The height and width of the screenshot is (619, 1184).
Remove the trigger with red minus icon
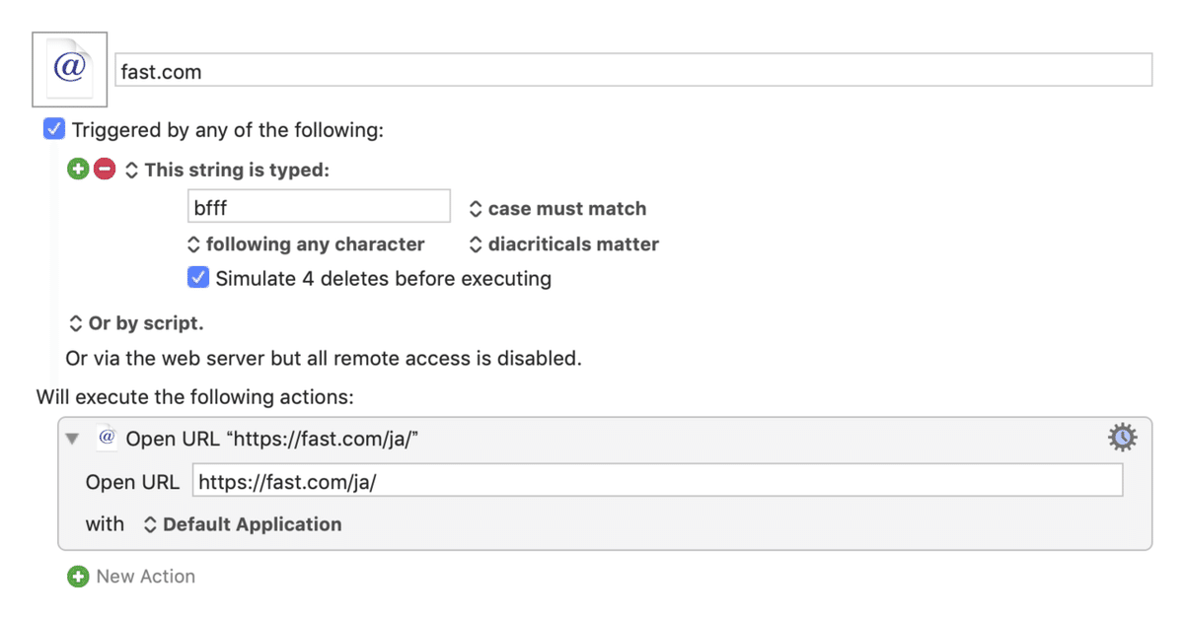tap(105, 170)
